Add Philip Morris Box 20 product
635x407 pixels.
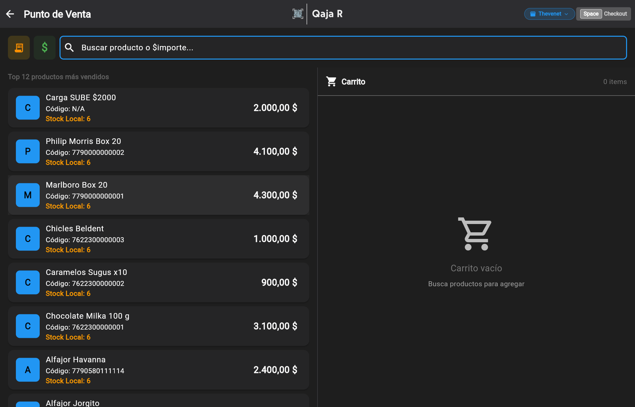point(158,151)
